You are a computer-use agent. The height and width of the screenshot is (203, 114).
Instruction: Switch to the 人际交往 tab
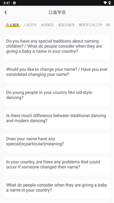[30, 25]
